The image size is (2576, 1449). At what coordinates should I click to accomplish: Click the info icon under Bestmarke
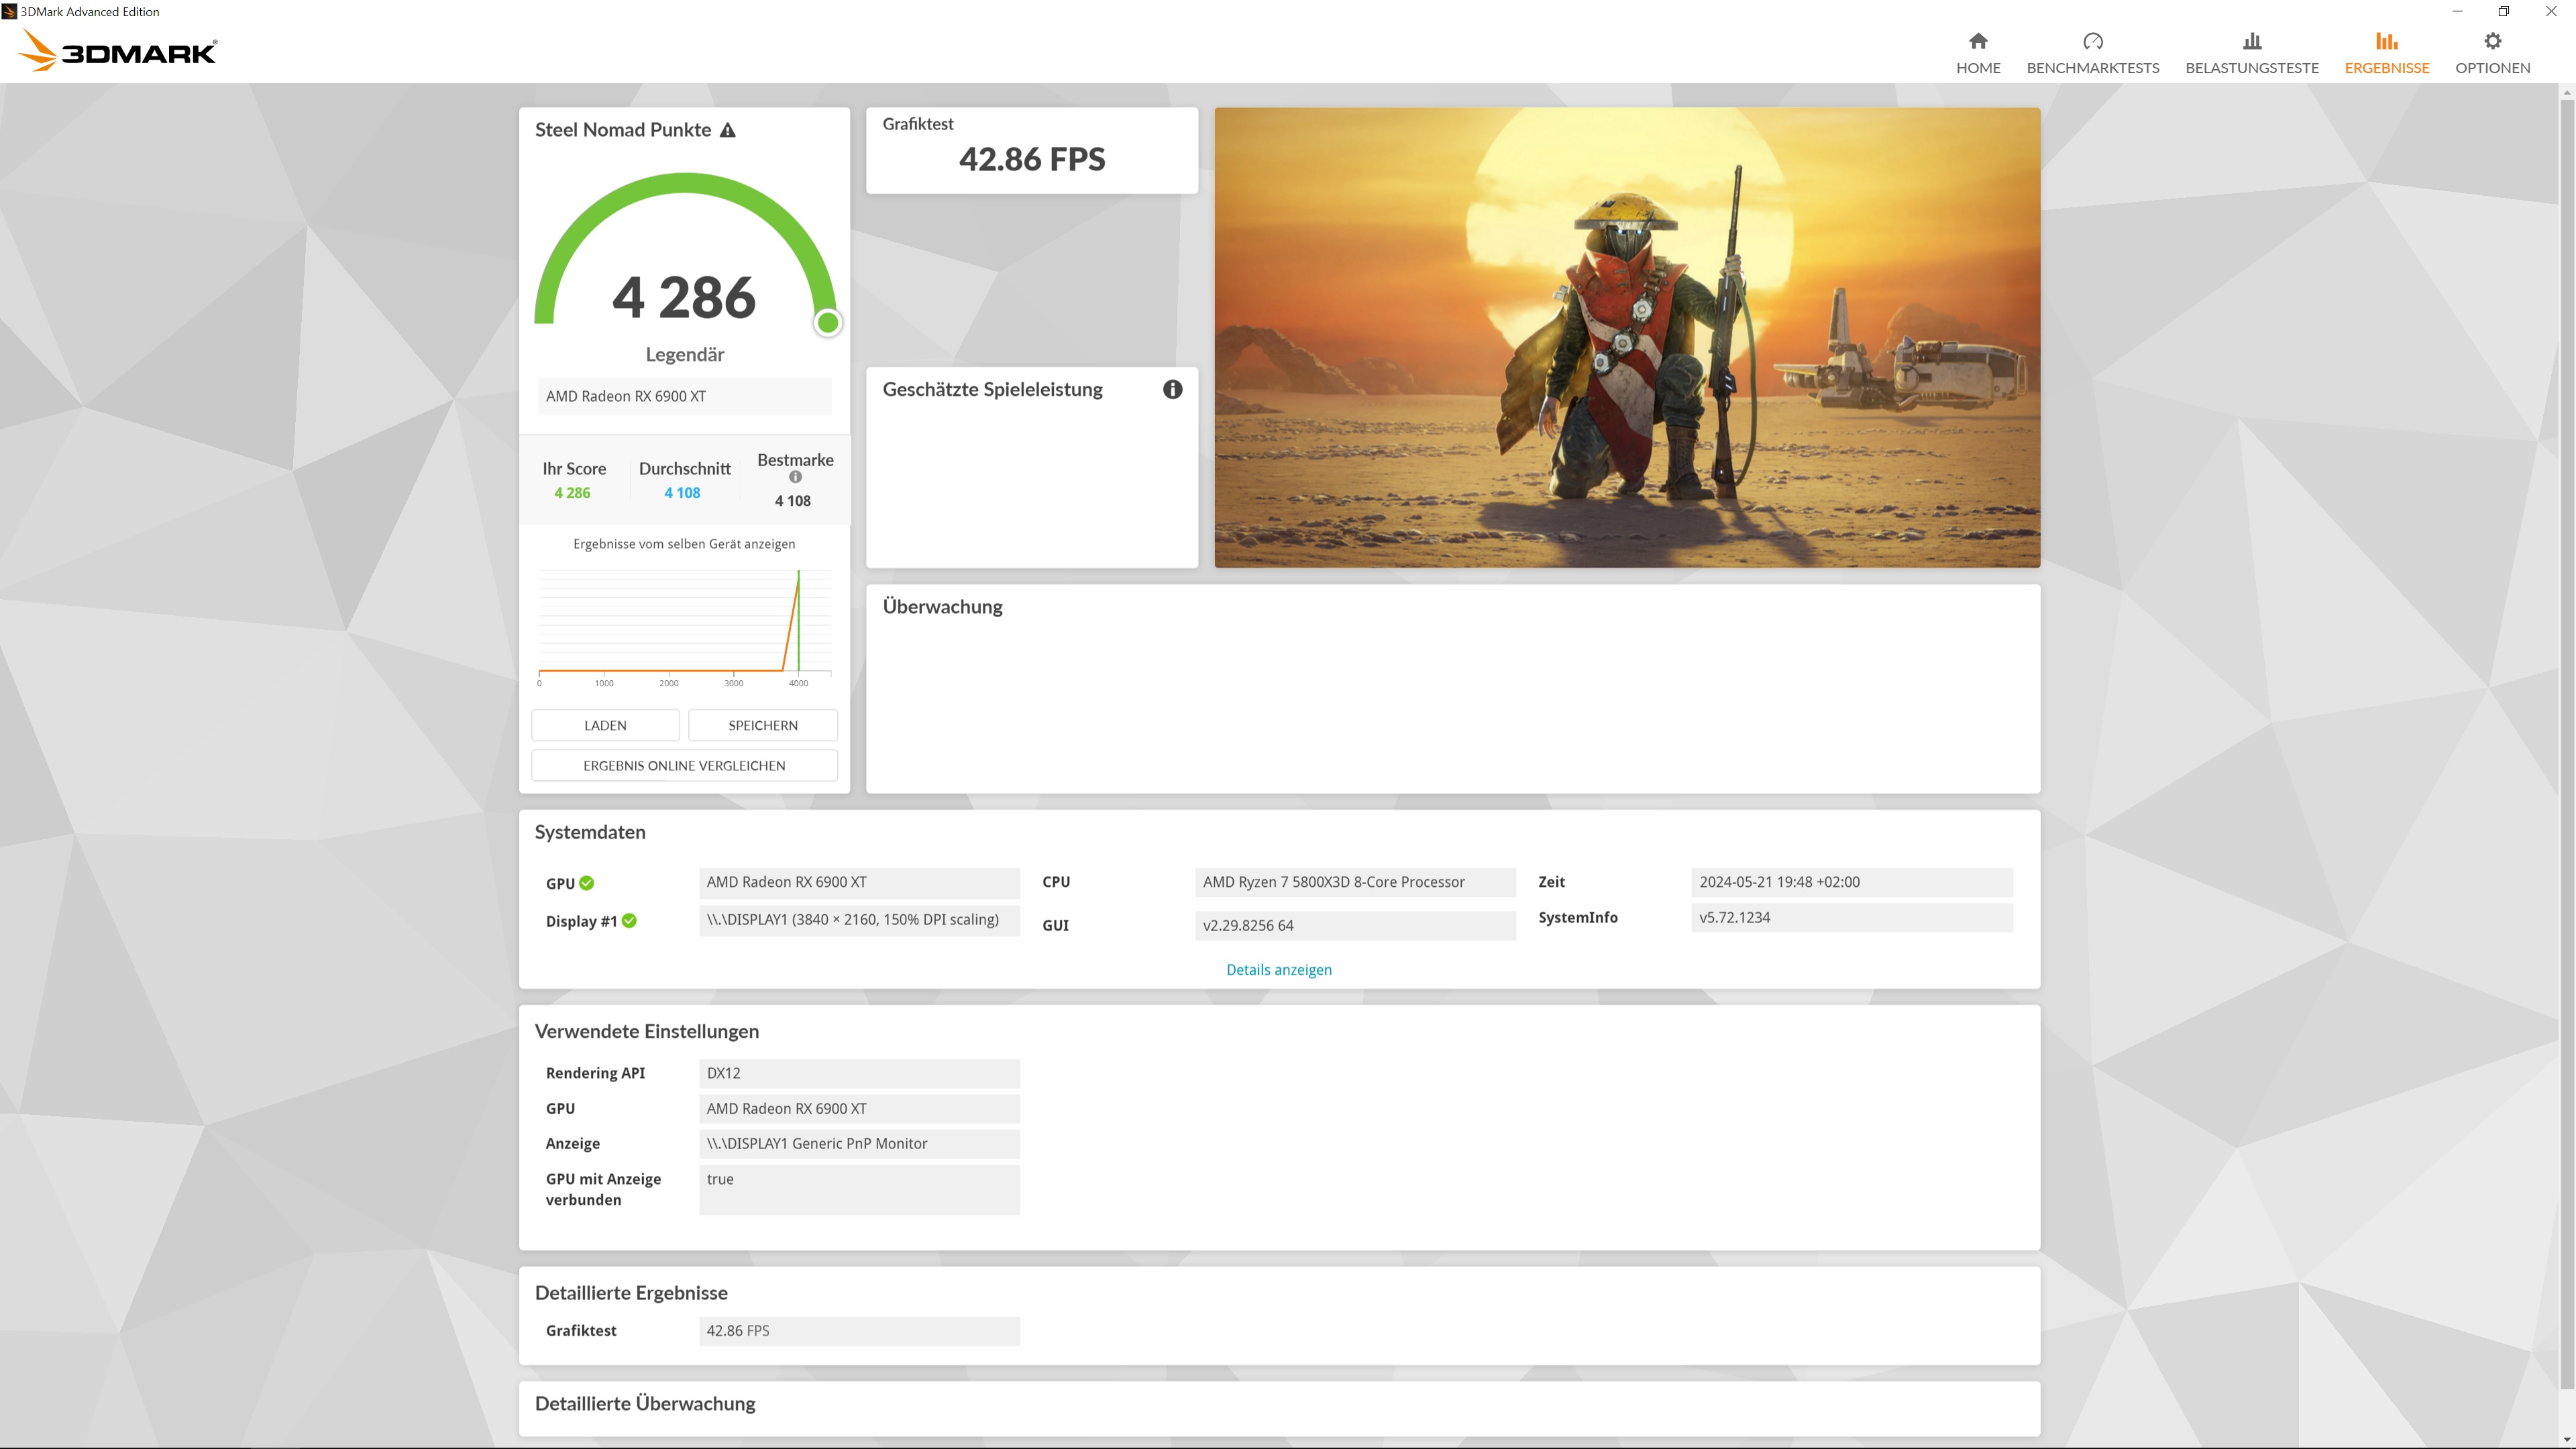pos(795,477)
